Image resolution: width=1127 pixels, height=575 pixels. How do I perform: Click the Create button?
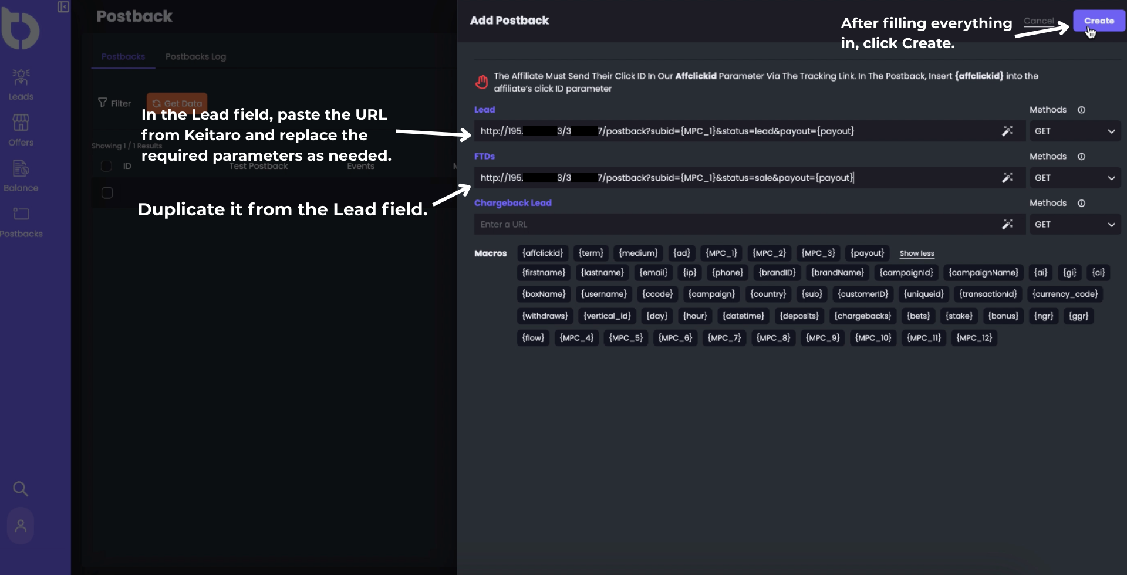tap(1098, 21)
